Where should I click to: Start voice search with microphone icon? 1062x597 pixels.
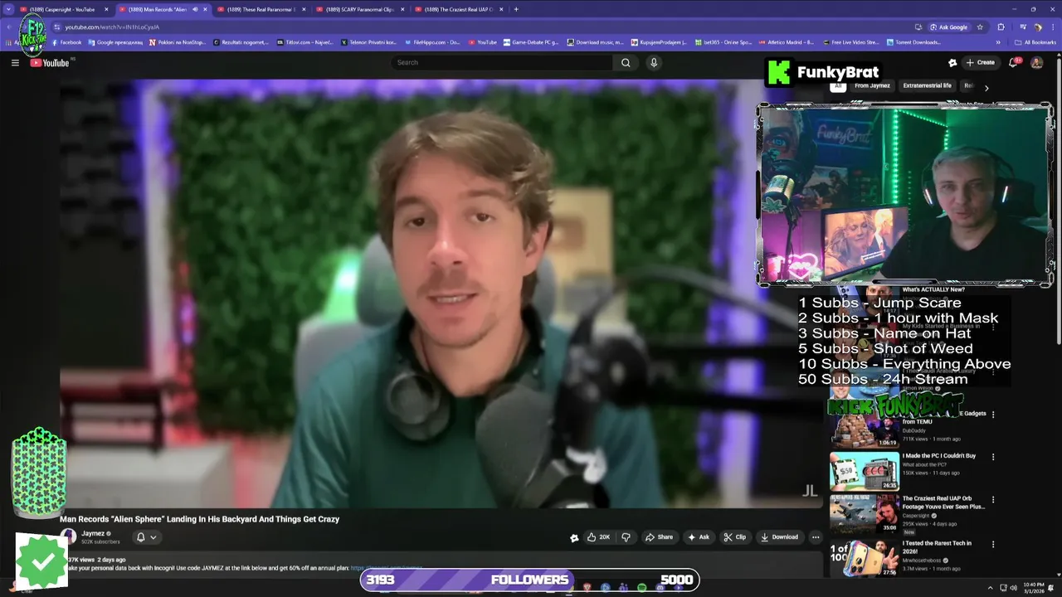pos(654,62)
